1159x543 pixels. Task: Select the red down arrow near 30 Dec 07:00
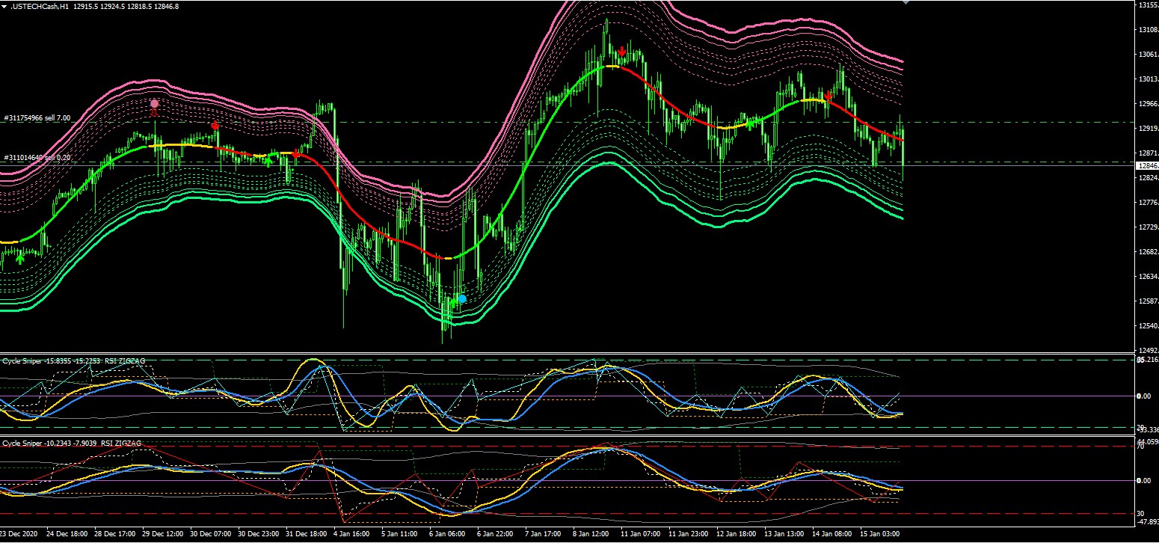pyautogui.click(x=215, y=126)
